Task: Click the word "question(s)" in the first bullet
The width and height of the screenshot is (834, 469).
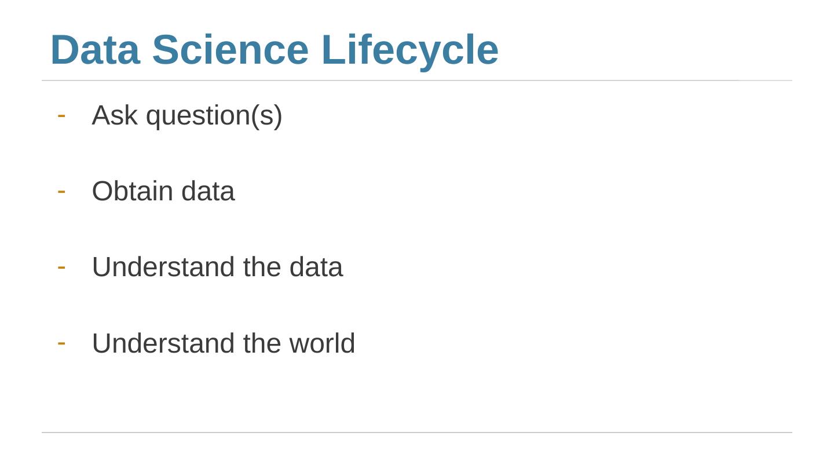Action: coord(214,115)
